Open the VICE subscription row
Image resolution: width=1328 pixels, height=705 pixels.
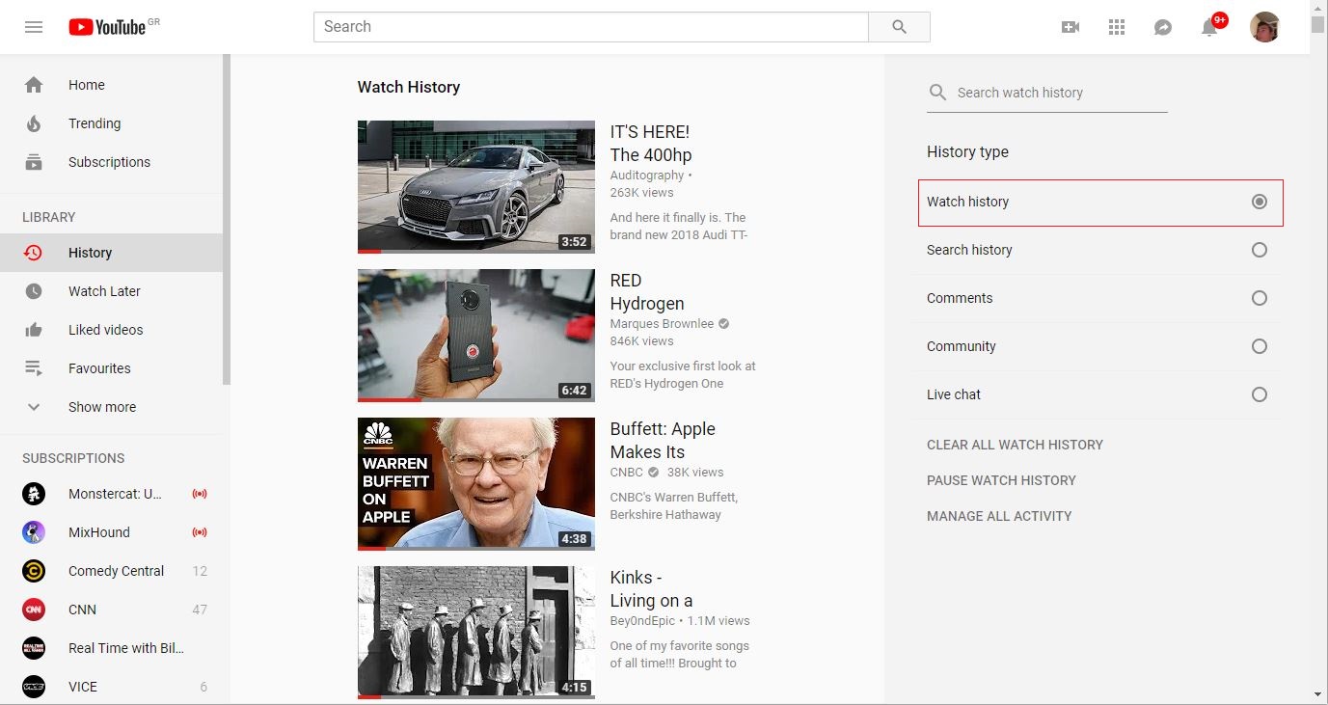coord(111,687)
